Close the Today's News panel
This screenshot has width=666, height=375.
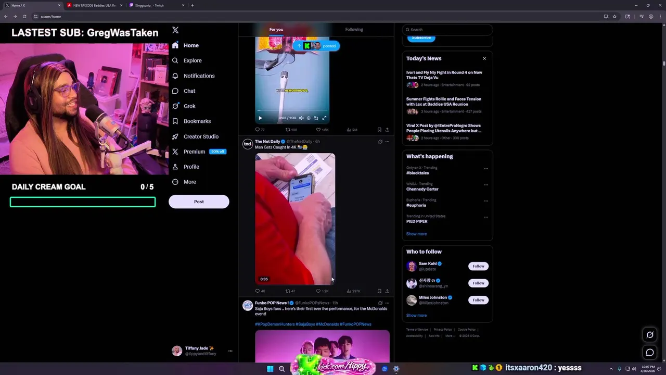coord(484,58)
